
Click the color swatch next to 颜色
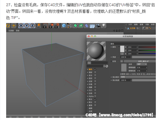click(122, 49)
